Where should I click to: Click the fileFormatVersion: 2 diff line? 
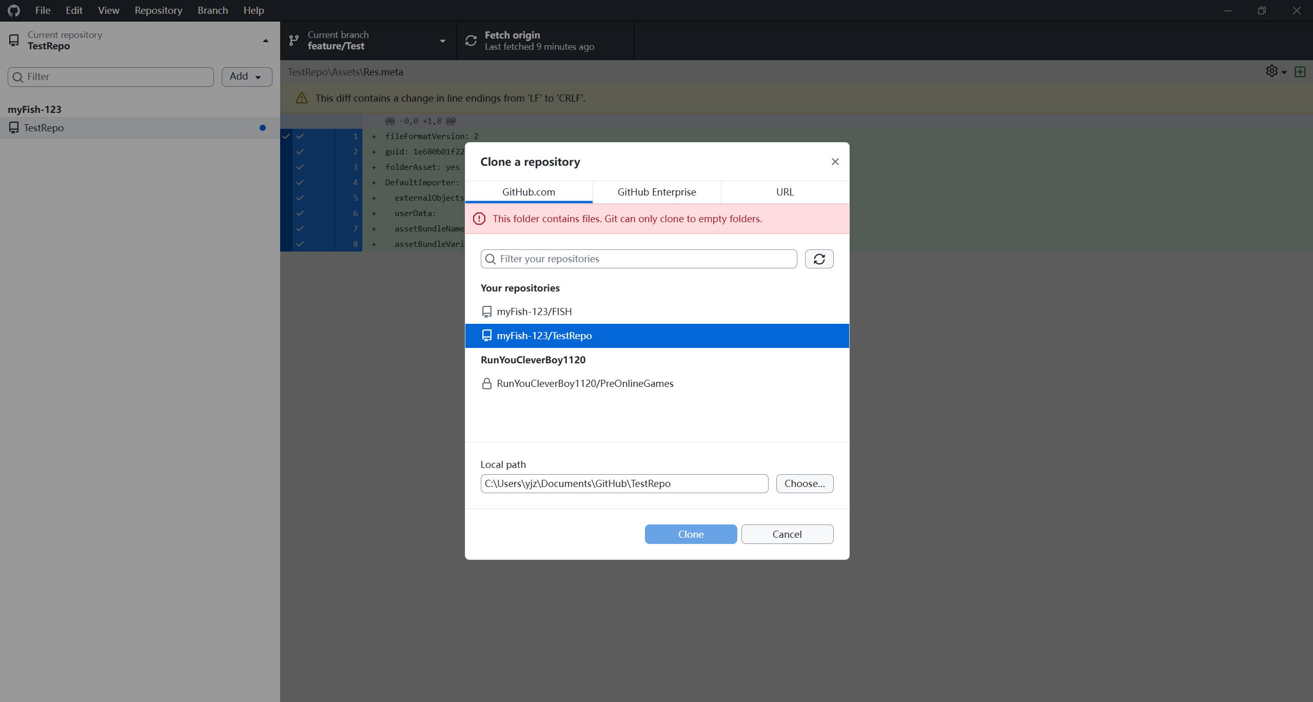(x=432, y=136)
